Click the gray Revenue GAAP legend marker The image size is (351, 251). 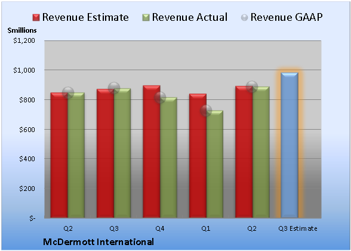pos(244,17)
